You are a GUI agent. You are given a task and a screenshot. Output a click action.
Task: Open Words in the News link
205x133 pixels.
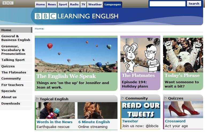coord(55,122)
